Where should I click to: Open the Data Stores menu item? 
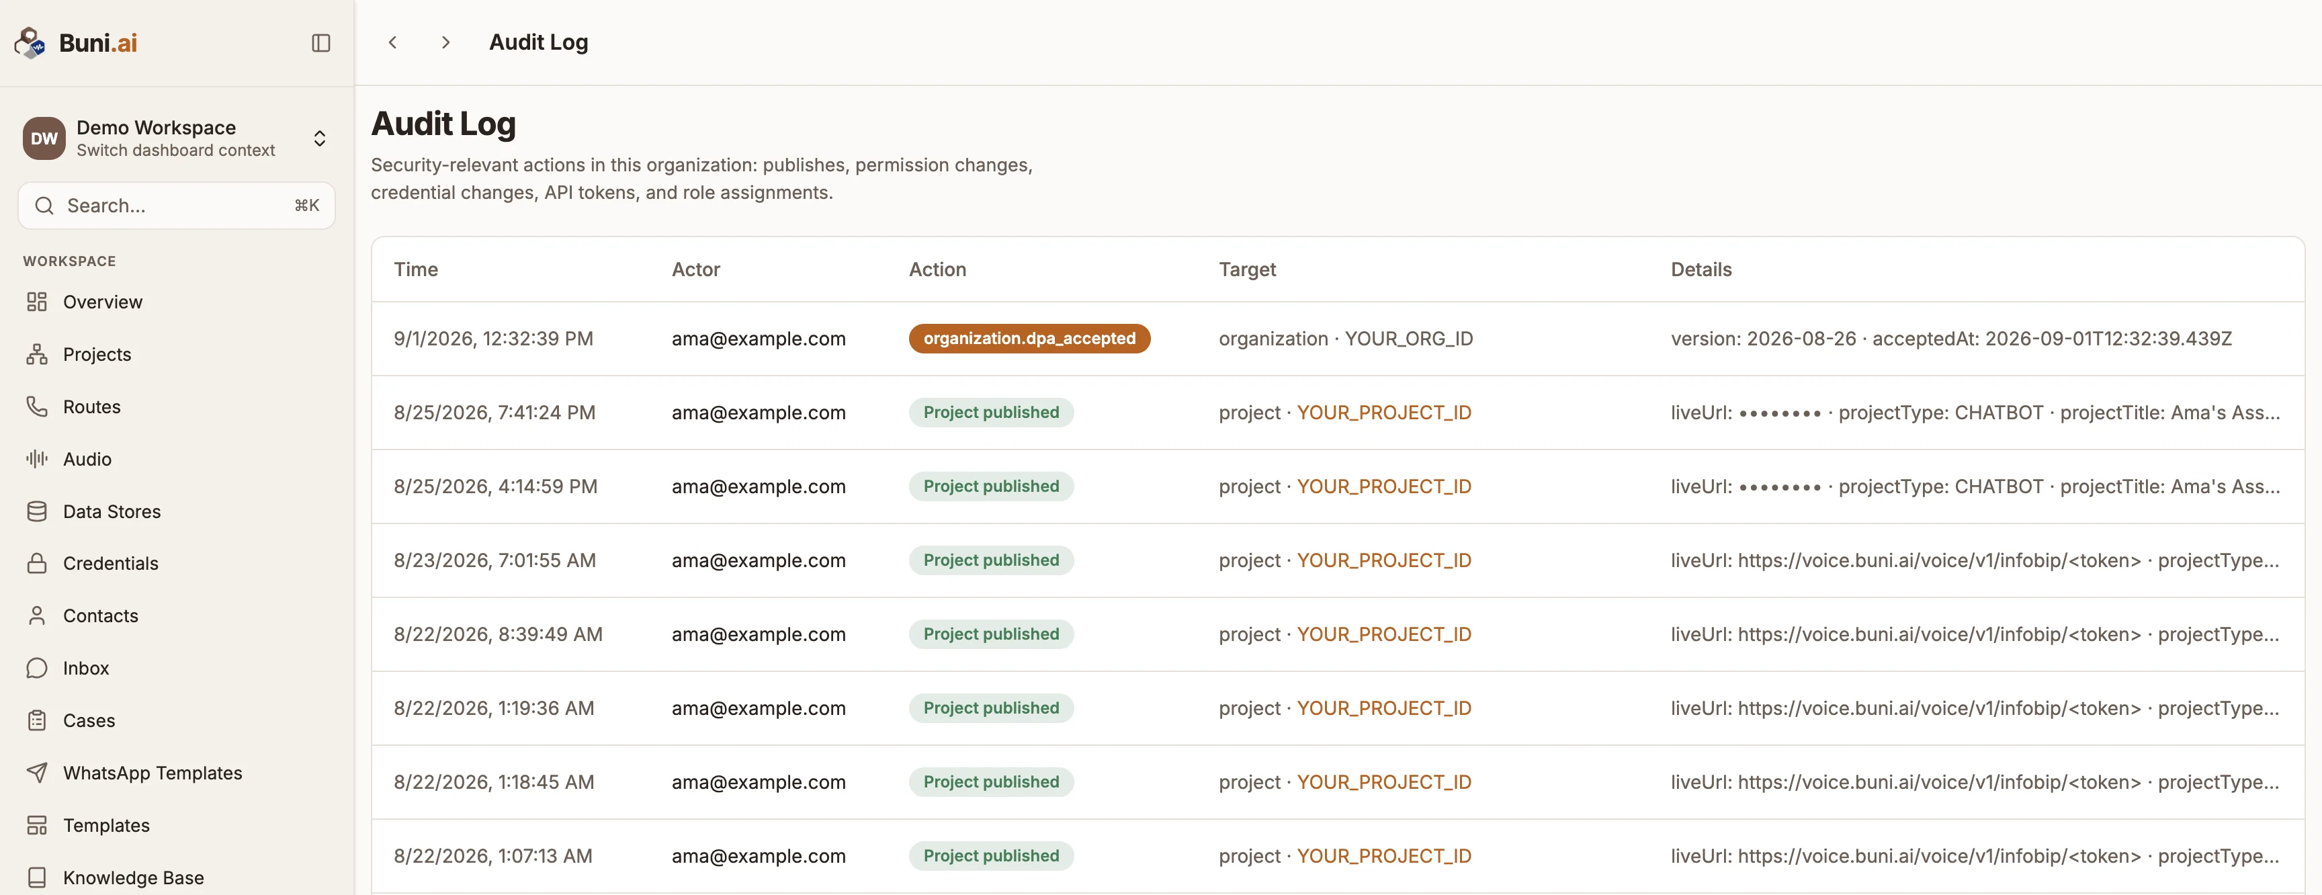click(177, 511)
